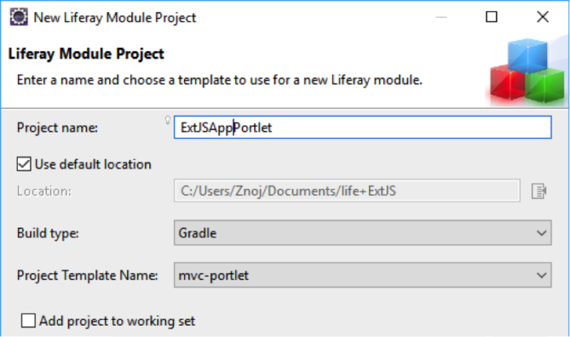Expand the Project Template Name dropdown arrow
This screenshot has height=337, width=570.
(x=541, y=275)
